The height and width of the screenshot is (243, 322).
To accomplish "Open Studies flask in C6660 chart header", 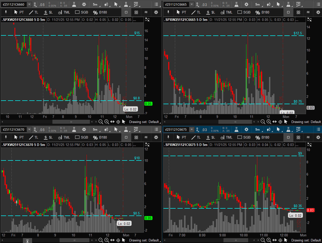I will click(74, 4).
